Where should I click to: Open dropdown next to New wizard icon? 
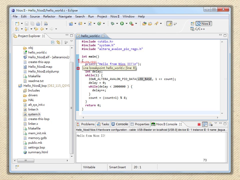pyautogui.click(x=22, y=23)
